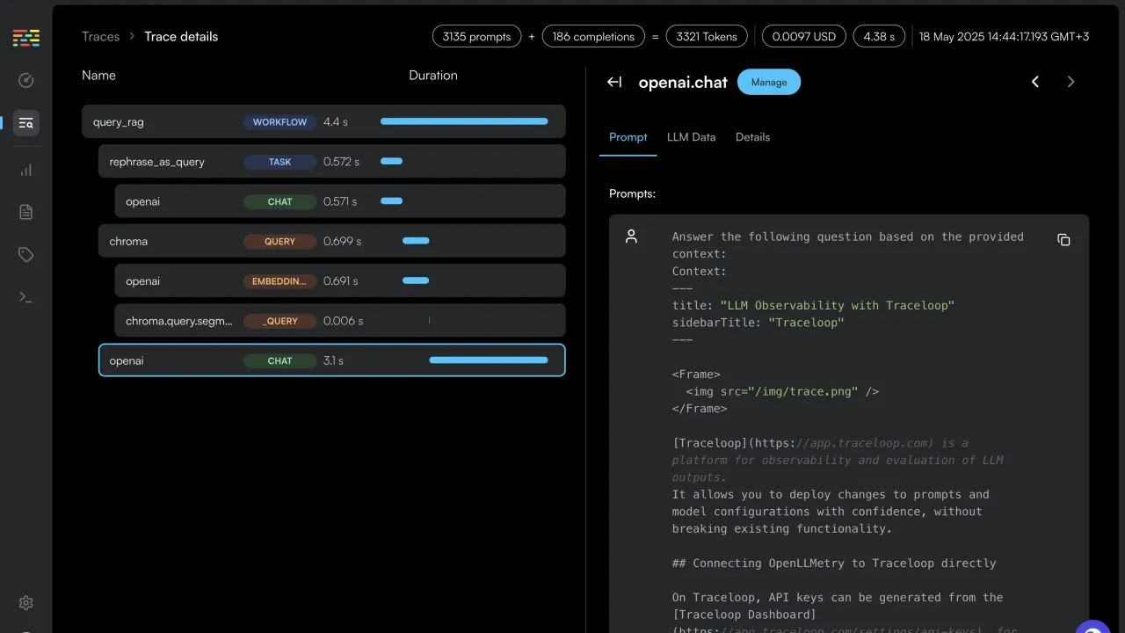Click the Name column header
Viewport: 1125px width, 633px height.
(x=98, y=75)
